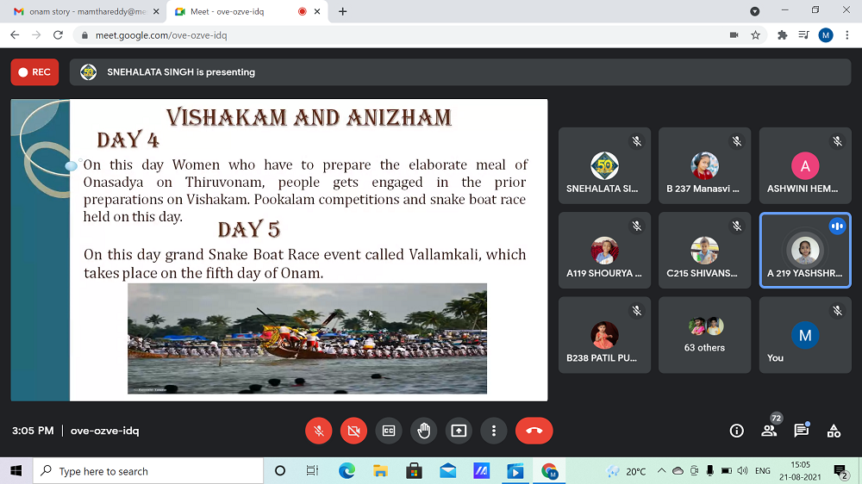Viewport: 862px width, 484px height.
Task: Bookmark this page with star icon
Action: [756, 35]
